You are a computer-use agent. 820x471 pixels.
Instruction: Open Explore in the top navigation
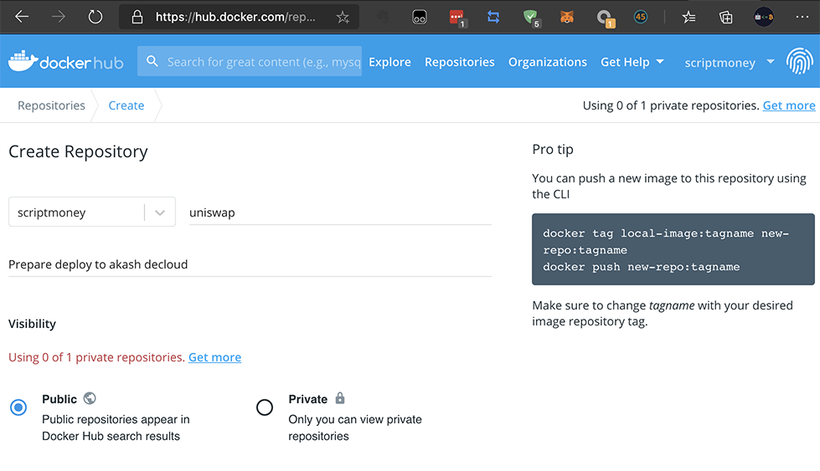pyautogui.click(x=389, y=62)
